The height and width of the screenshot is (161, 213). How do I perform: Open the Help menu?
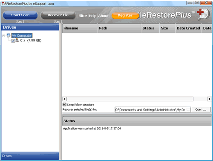pos(92,16)
